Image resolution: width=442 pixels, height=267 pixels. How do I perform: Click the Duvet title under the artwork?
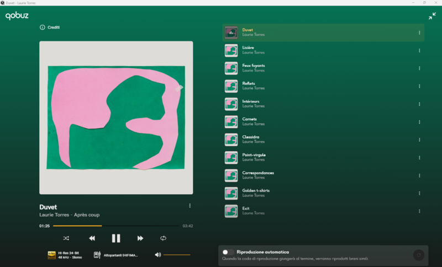point(48,207)
